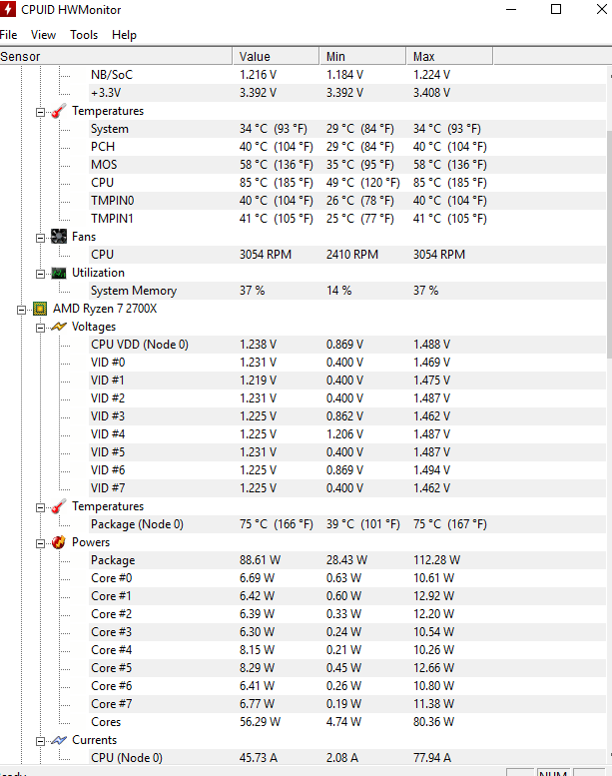Viewport: 612px width, 776px height.
Task: Collapse the AMD Ryzen 7 2700X tree node
Action: (x=22, y=309)
